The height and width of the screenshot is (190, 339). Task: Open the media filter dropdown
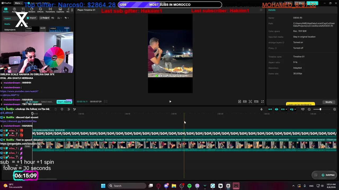(x=66, y=18)
